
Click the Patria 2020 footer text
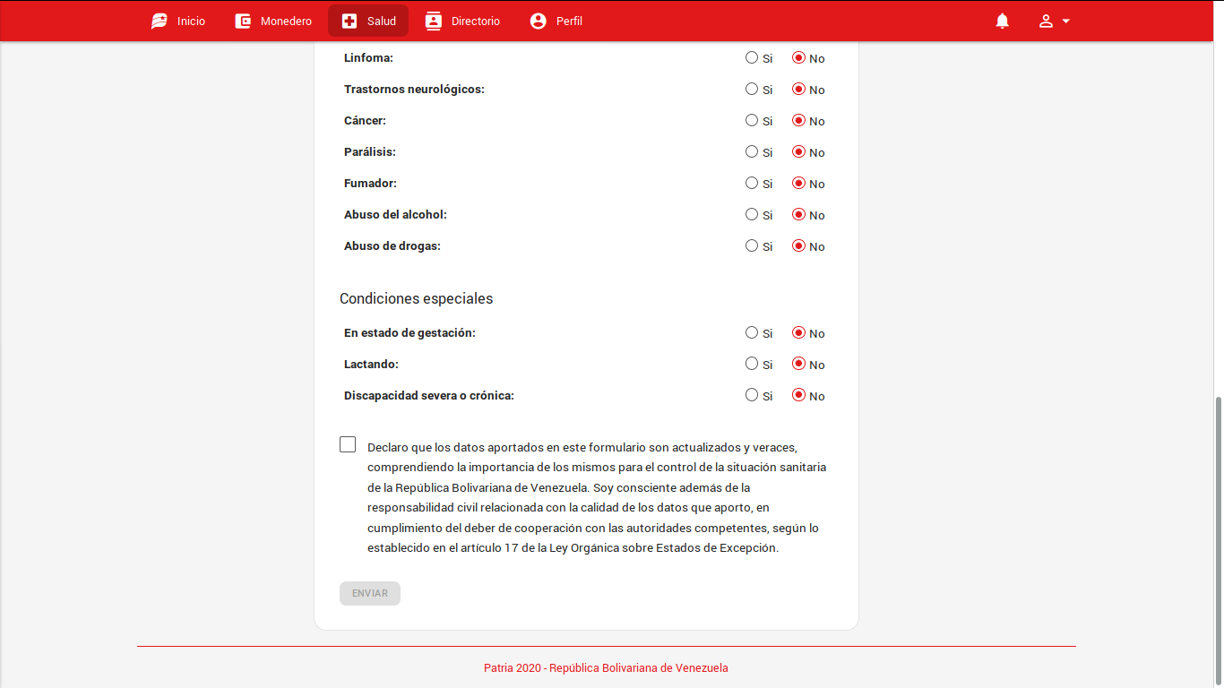606,667
